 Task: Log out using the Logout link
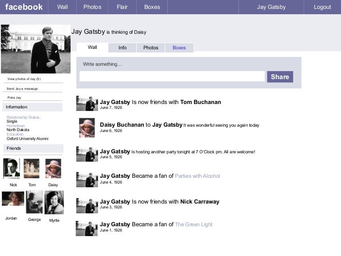[322, 7]
